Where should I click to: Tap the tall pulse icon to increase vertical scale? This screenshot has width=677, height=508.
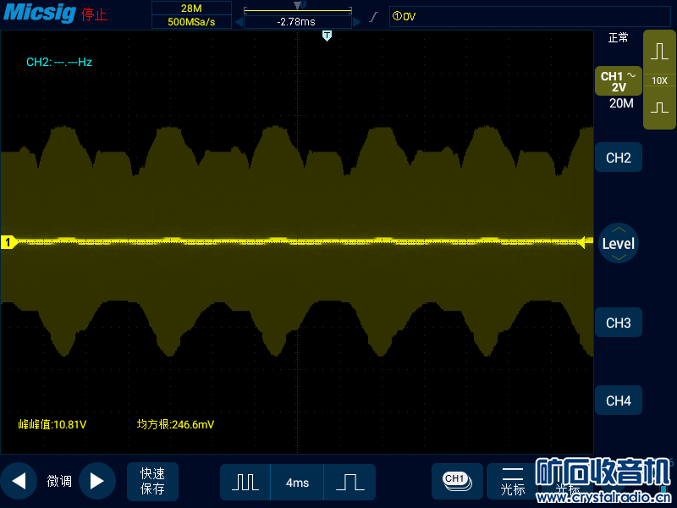[659, 51]
